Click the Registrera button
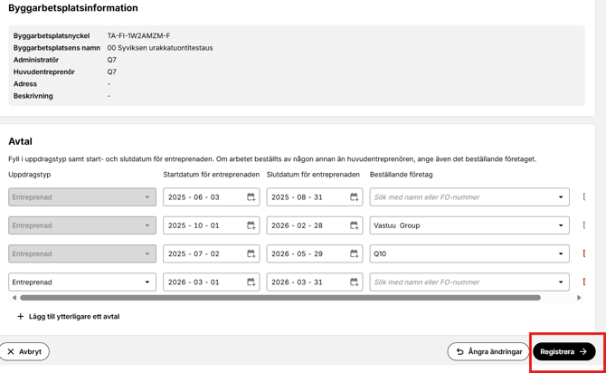 click(563, 351)
